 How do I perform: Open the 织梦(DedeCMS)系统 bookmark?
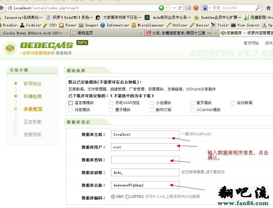(x=70, y=17)
